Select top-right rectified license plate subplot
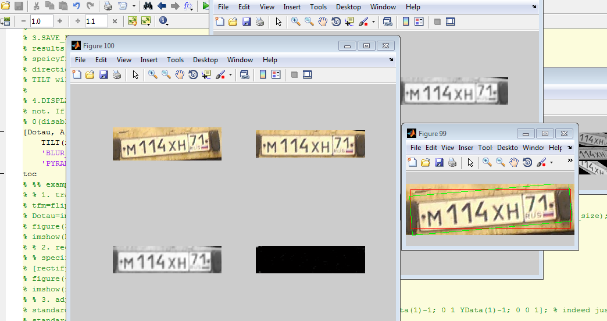This screenshot has height=321, width=607. click(x=310, y=144)
